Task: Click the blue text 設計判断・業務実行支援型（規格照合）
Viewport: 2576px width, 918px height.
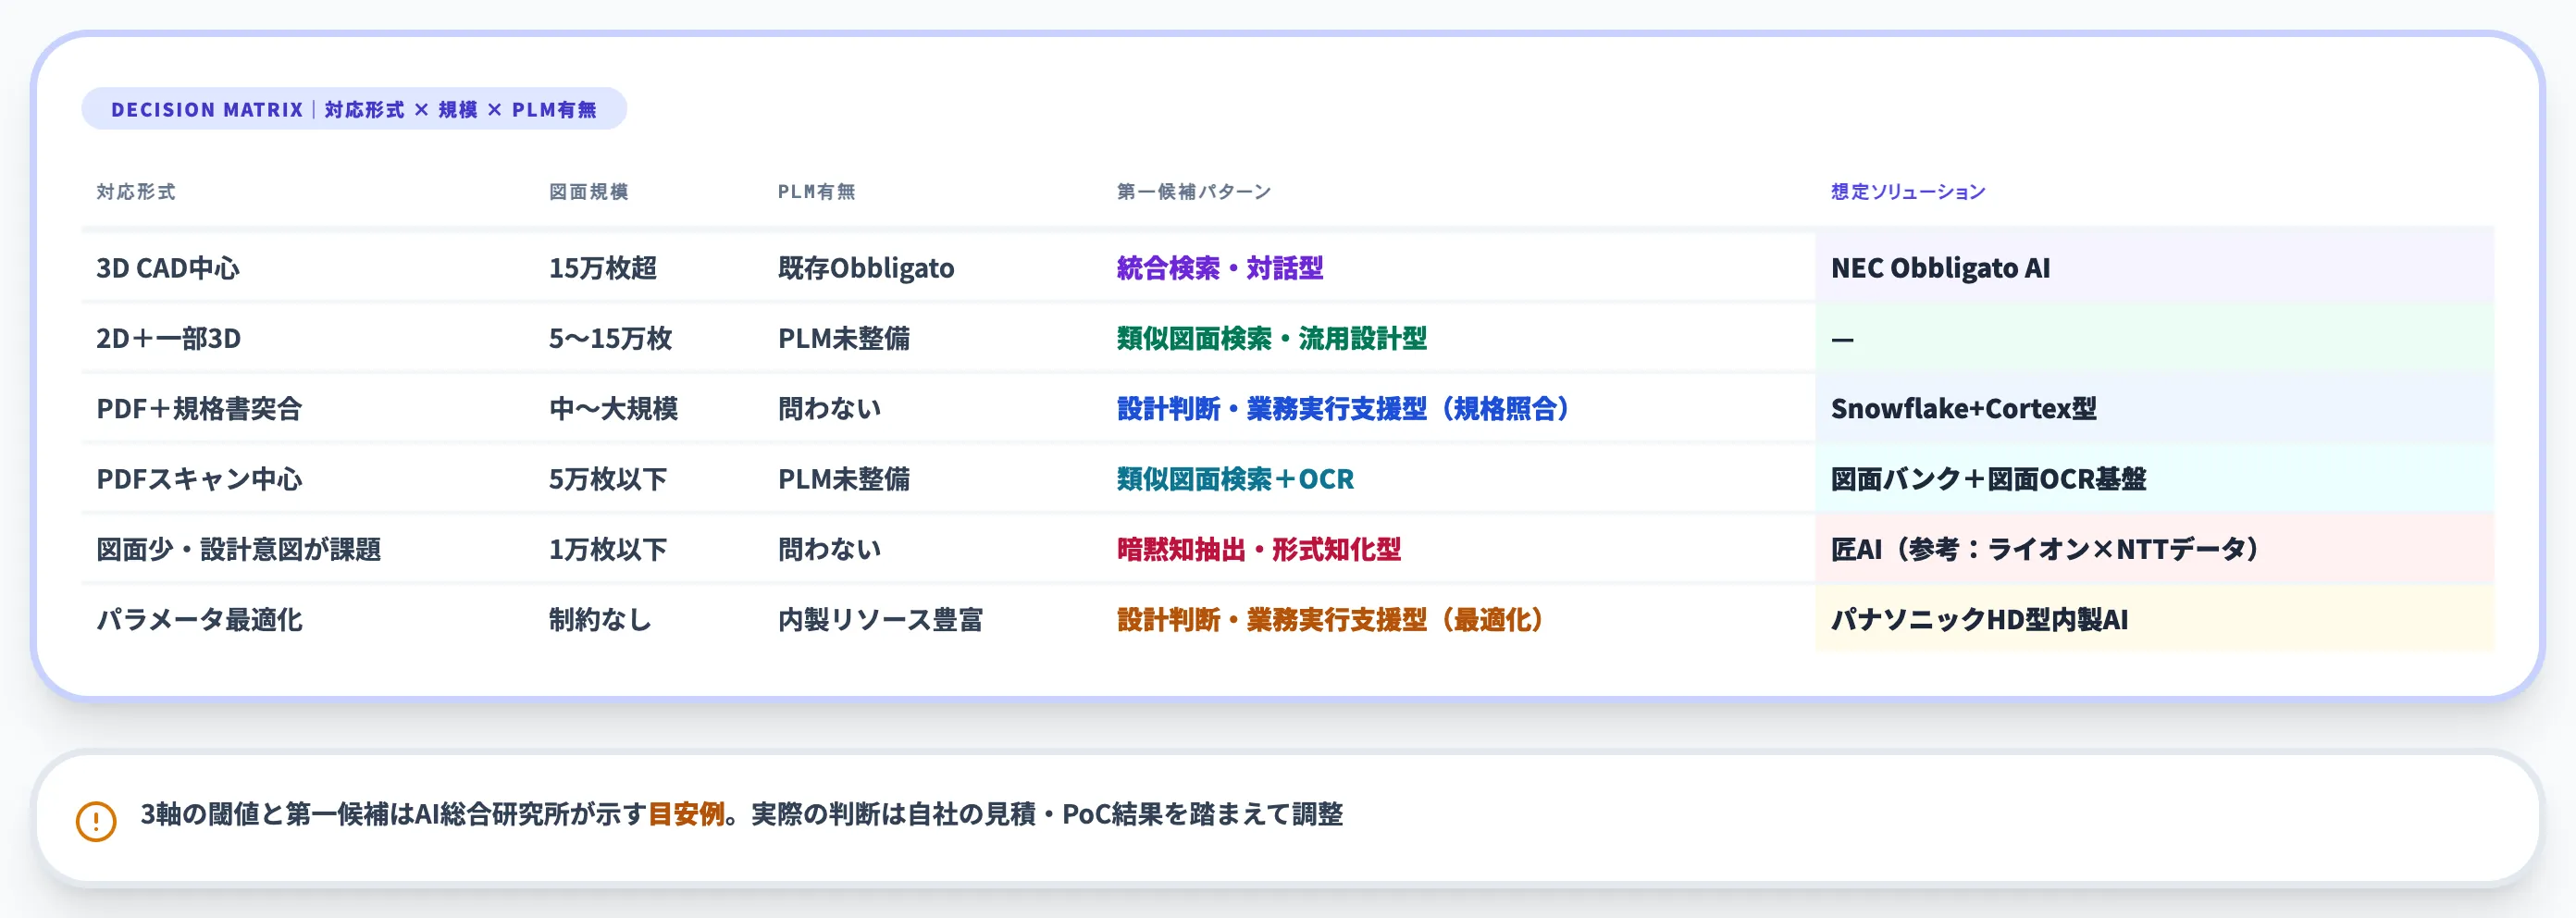Action: point(1343,408)
